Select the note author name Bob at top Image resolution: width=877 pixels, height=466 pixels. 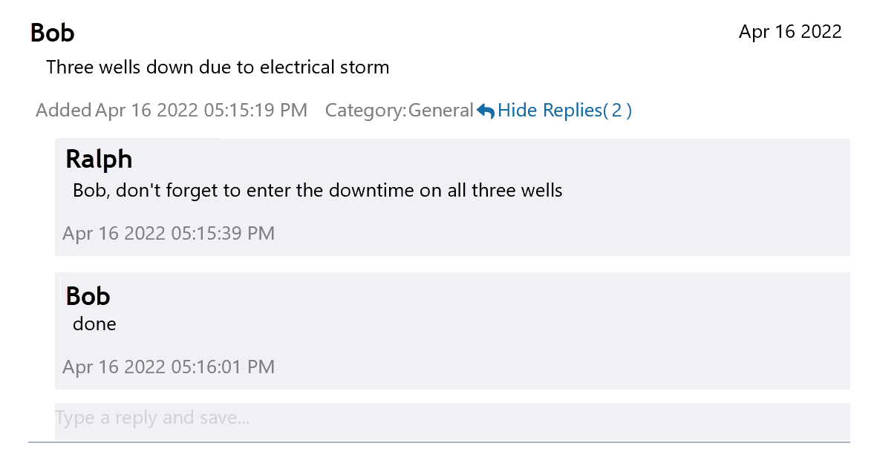point(52,33)
